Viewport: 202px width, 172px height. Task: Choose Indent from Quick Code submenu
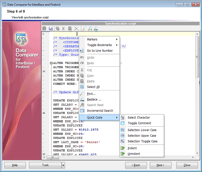tap(142, 148)
